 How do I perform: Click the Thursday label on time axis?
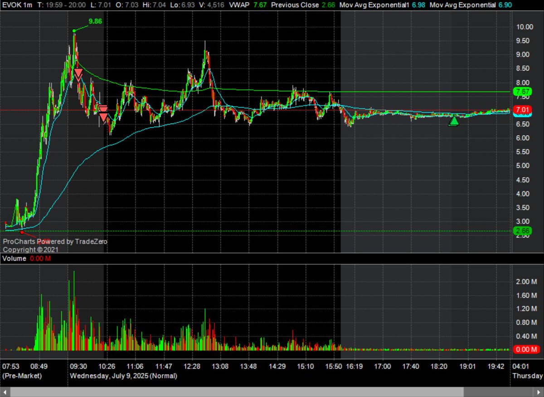tap(528, 376)
